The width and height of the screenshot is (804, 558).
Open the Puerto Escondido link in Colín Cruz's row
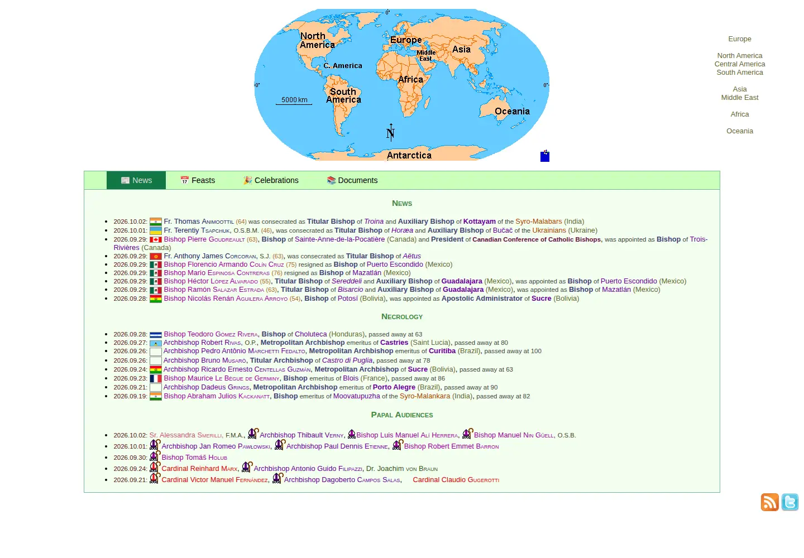tap(395, 264)
